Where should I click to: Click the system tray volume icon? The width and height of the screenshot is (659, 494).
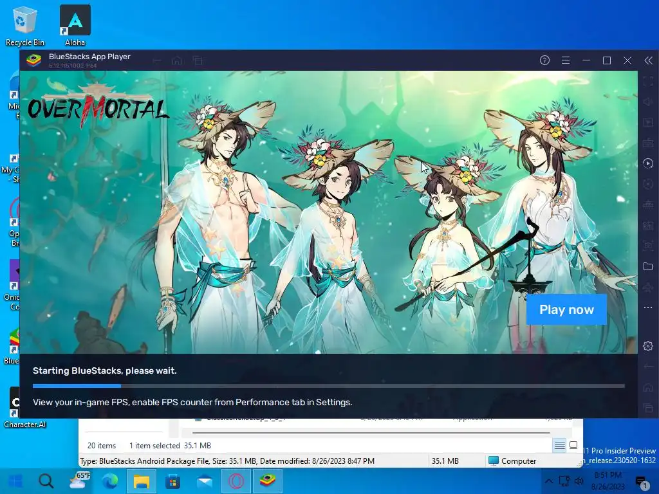pos(579,481)
